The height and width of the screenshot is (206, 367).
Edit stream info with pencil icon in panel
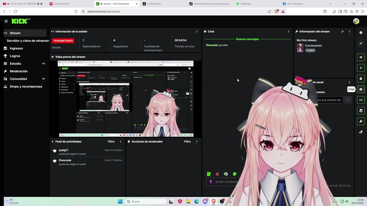point(342,31)
